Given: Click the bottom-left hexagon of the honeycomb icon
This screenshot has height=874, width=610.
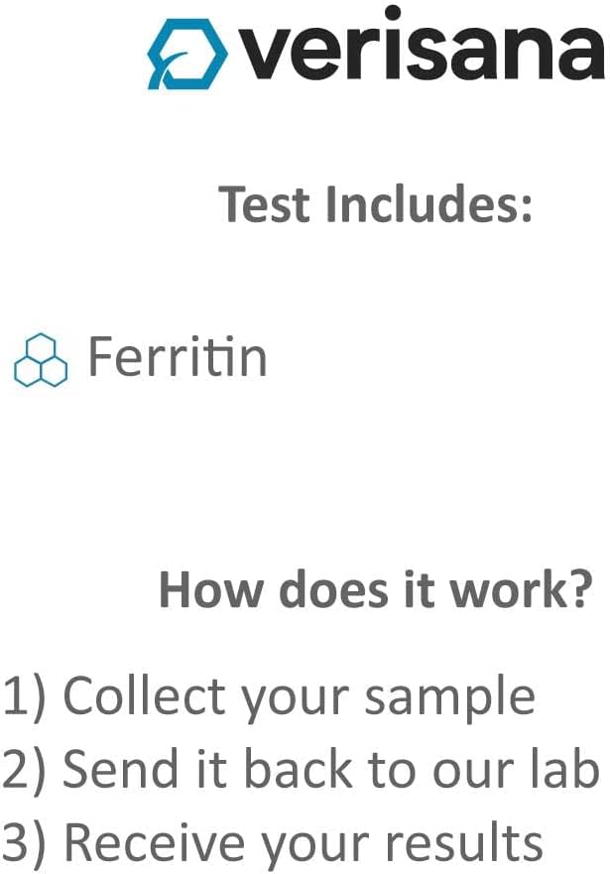Looking at the screenshot, I should 28,372.
